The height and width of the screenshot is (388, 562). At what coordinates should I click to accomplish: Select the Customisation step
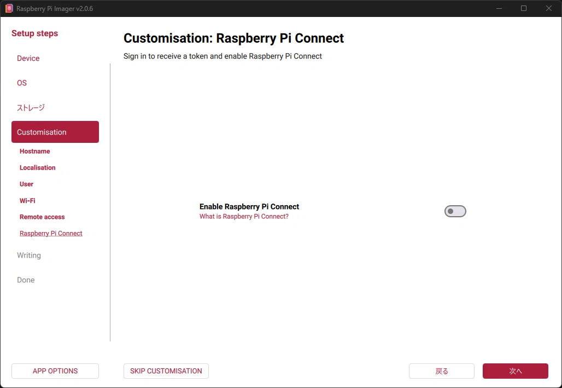(55, 132)
